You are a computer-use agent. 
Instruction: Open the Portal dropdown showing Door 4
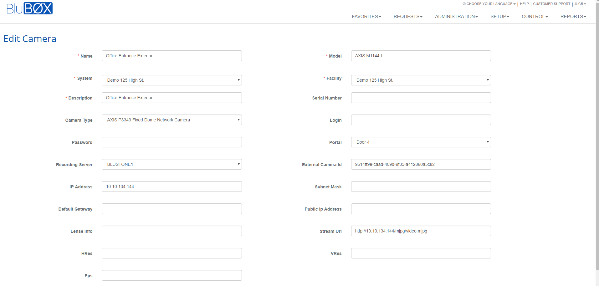pyautogui.click(x=421, y=142)
